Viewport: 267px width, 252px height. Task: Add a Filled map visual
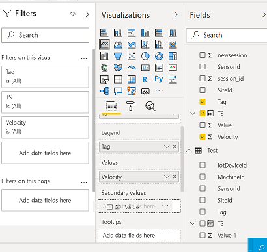point(118,68)
